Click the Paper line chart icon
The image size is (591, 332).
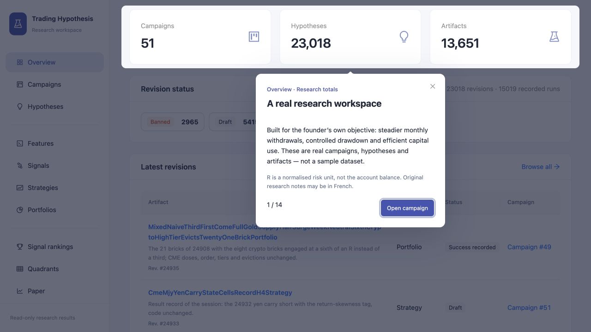click(20, 291)
